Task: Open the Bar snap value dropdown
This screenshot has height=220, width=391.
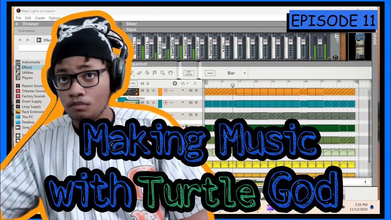Action: click(x=245, y=73)
